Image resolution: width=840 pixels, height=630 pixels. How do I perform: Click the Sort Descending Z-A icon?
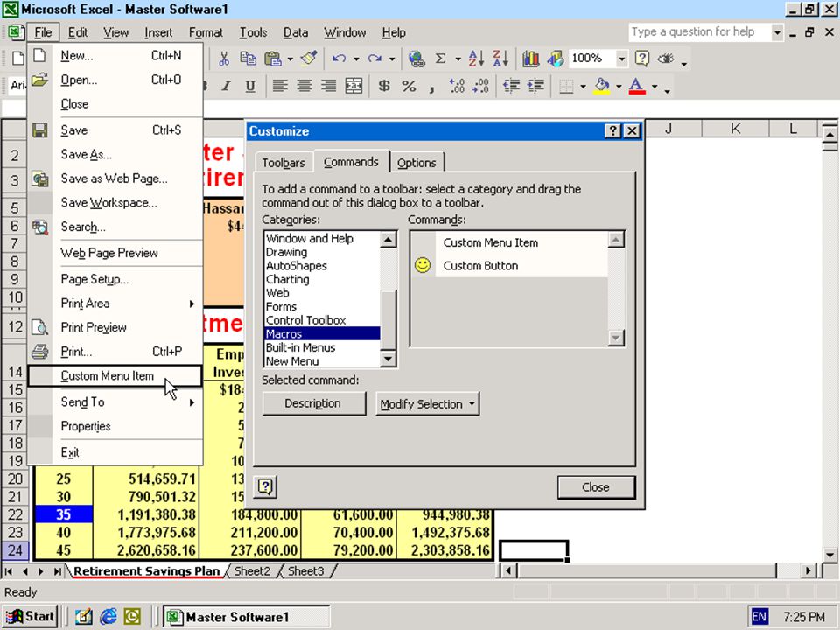[x=500, y=59]
